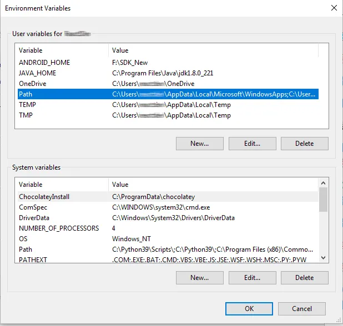Screen dimensions: 343x326
Task: Select the TMP user variable
Action: click(168, 115)
